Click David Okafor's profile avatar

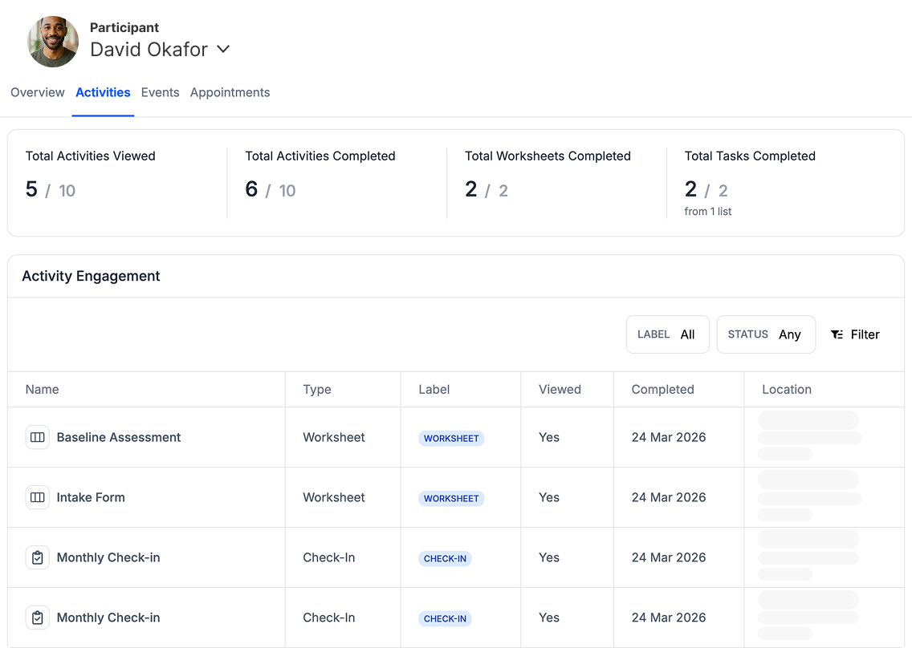[52, 41]
